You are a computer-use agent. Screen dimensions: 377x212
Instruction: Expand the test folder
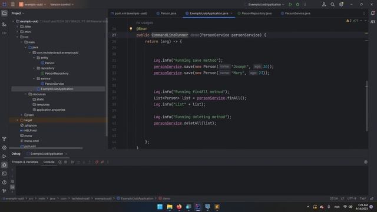click(x=21, y=115)
